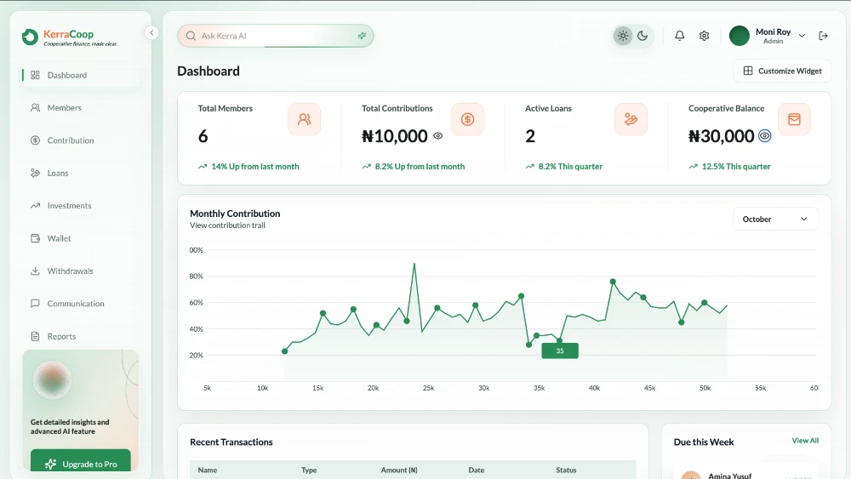Click the Type column header
The height and width of the screenshot is (479, 851).
click(309, 470)
